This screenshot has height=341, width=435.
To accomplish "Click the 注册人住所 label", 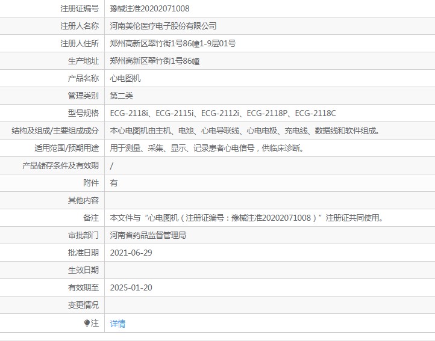I will (80, 43).
